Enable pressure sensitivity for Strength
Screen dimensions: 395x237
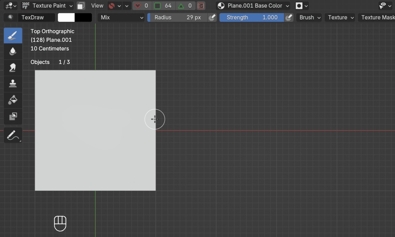tap(289, 17)
